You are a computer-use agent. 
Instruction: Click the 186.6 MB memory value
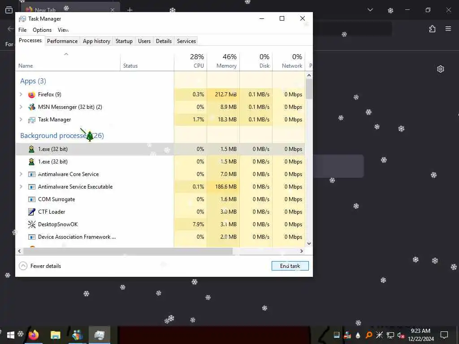click(226, 187)
